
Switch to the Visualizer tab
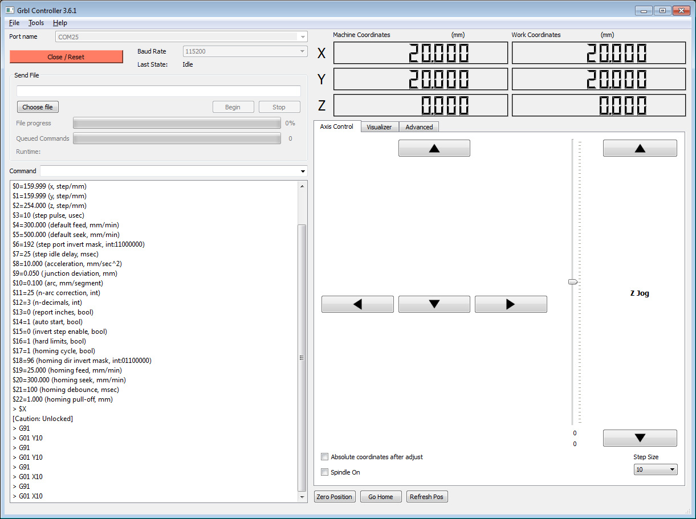[379, 127]
